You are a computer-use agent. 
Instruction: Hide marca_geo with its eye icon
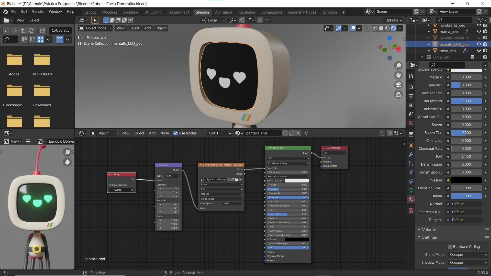[x=479, y=31]
